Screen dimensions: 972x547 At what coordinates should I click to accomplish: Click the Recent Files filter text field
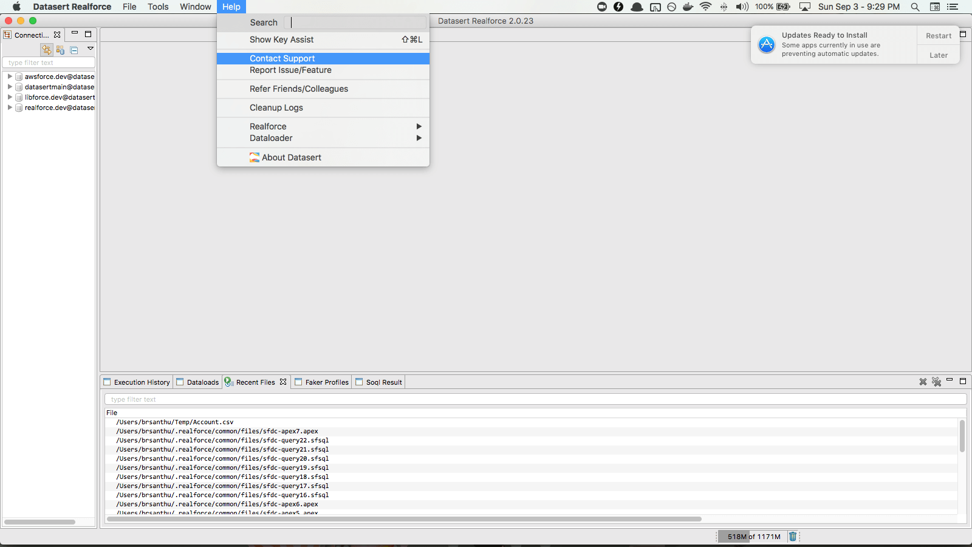coord(535,399)
